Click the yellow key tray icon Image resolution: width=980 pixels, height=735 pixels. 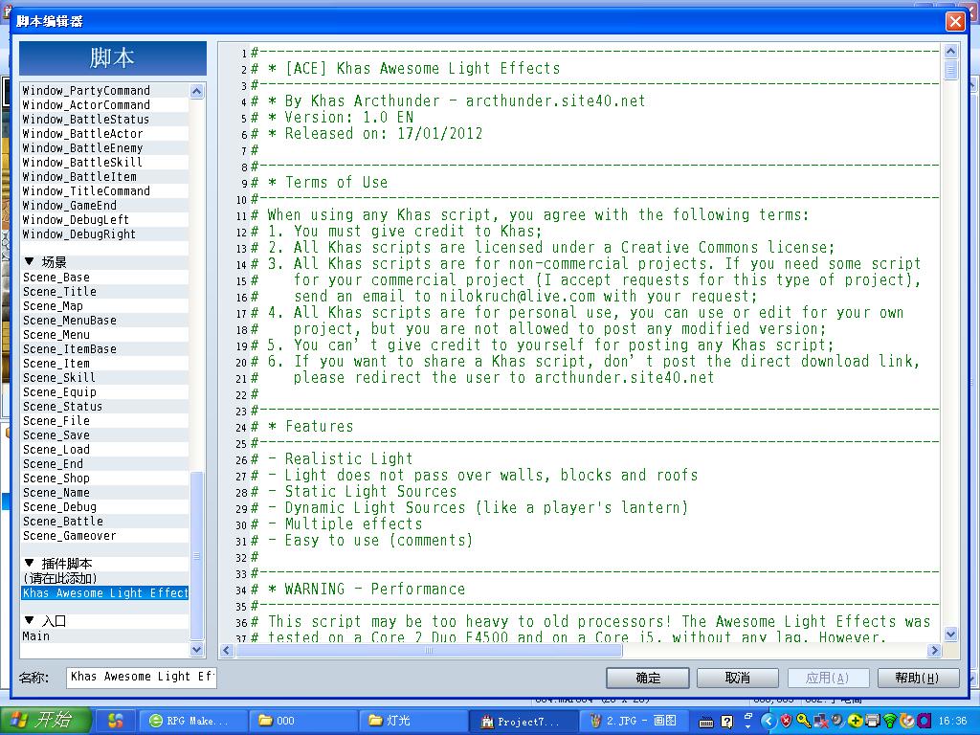click(803, 721)
